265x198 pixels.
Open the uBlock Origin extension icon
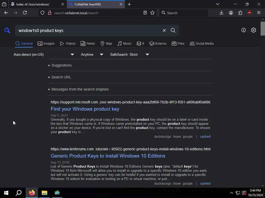(249, 13)
